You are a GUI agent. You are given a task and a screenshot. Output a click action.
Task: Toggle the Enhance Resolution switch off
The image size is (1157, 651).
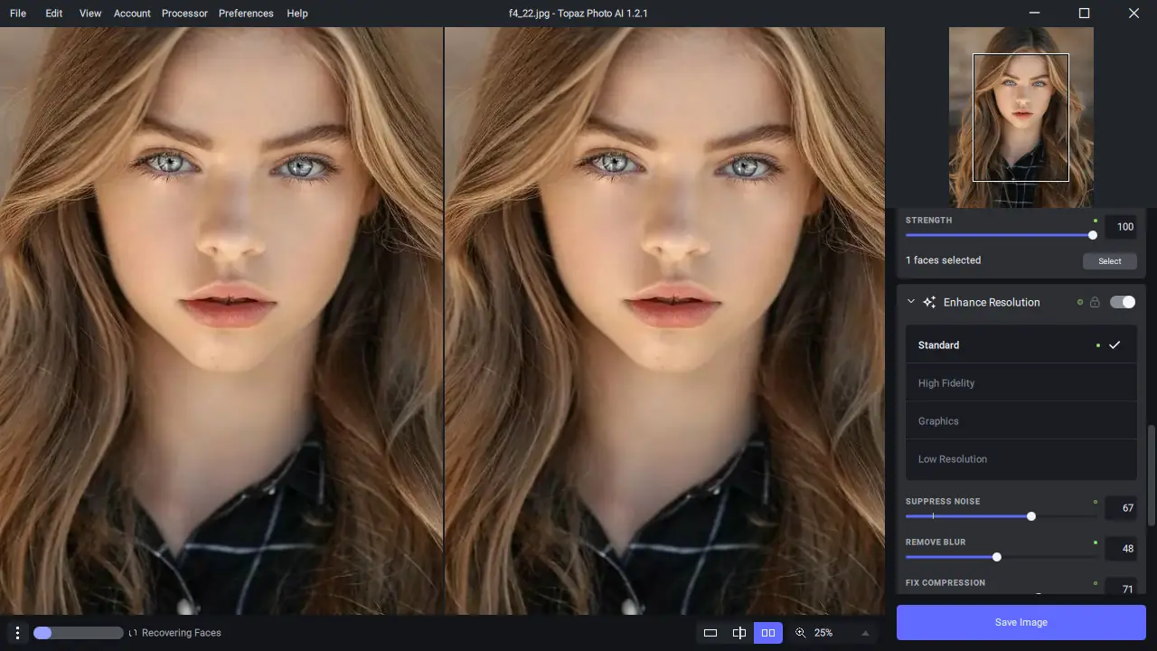1123,302
